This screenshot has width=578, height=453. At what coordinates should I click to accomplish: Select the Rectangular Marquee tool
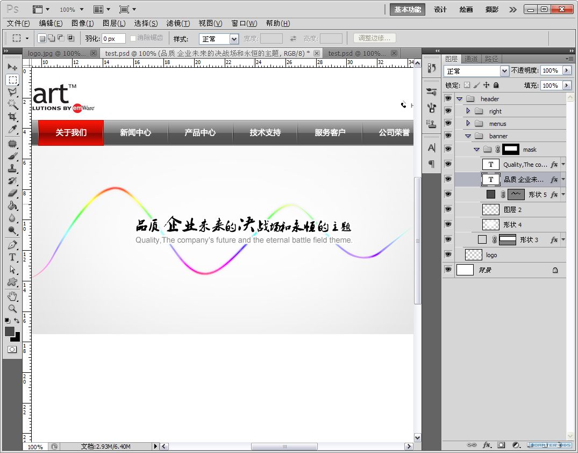tap(12, 80)
